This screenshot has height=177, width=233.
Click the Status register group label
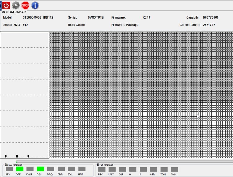[13, 165]
